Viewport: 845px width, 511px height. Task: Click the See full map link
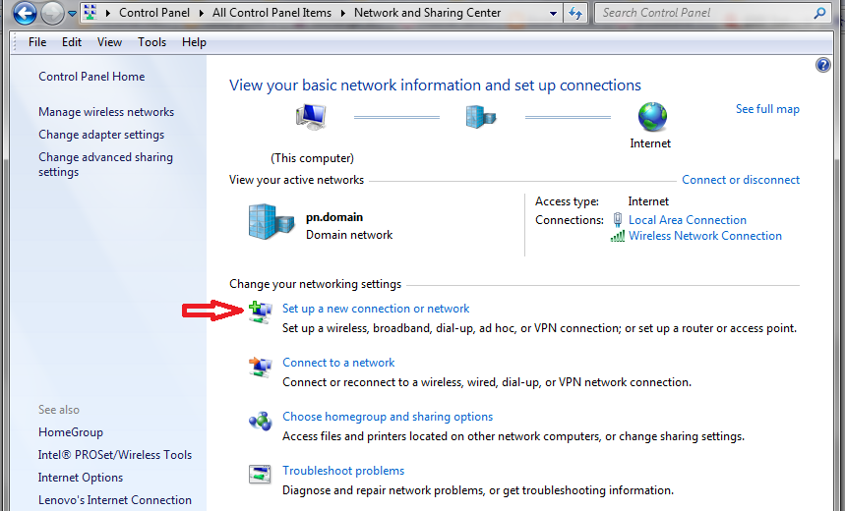767,109
